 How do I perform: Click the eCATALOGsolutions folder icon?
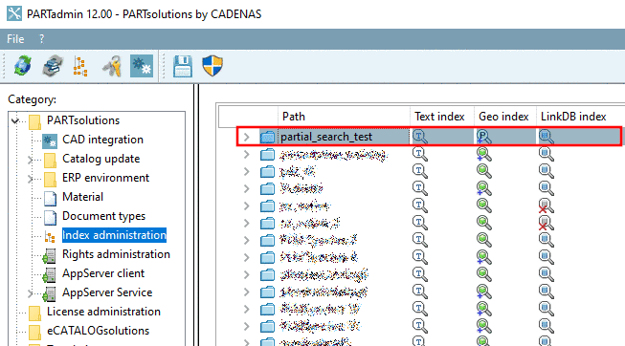click(x=34, y=332)
